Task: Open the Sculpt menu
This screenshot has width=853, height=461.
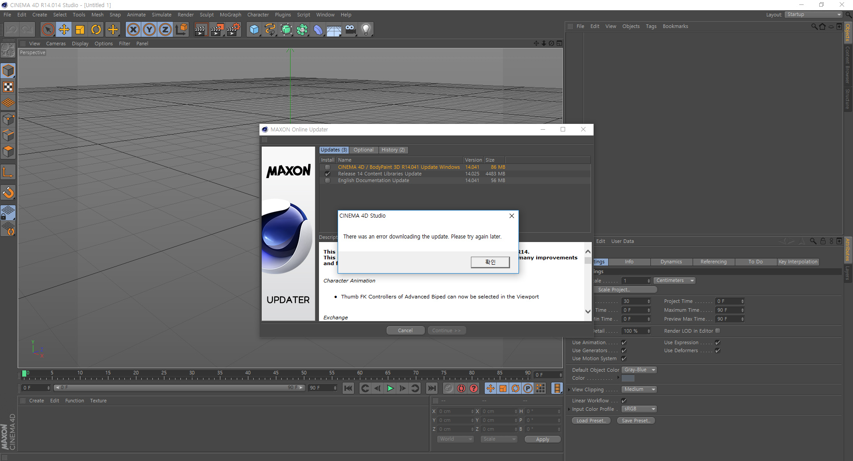Action: click(x=207, y=15)
